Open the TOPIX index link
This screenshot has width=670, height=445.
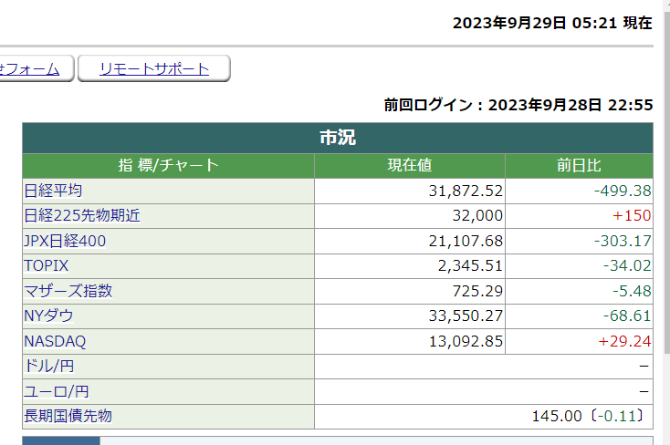tap(47, 266)
